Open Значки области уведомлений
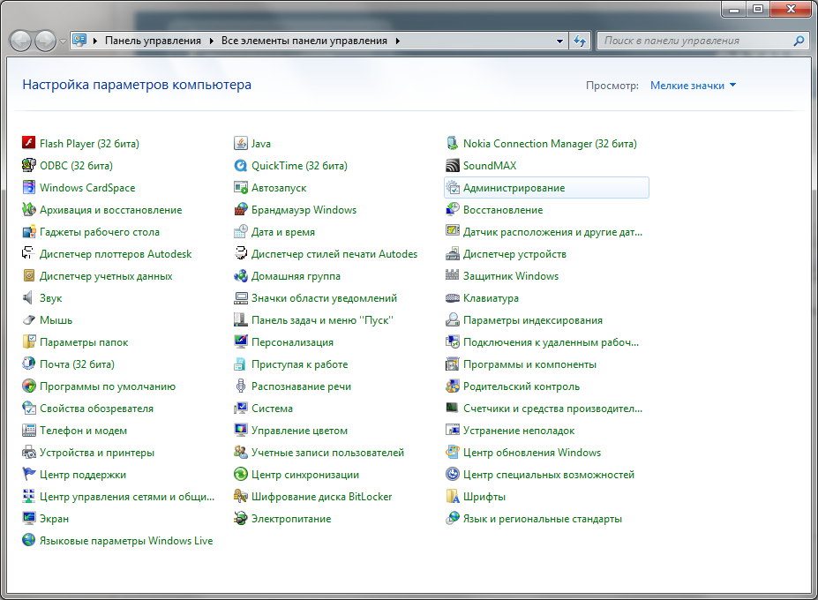 click(324, 298)
